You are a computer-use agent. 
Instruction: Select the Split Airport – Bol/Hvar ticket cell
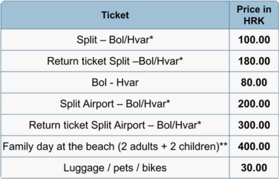115,104
